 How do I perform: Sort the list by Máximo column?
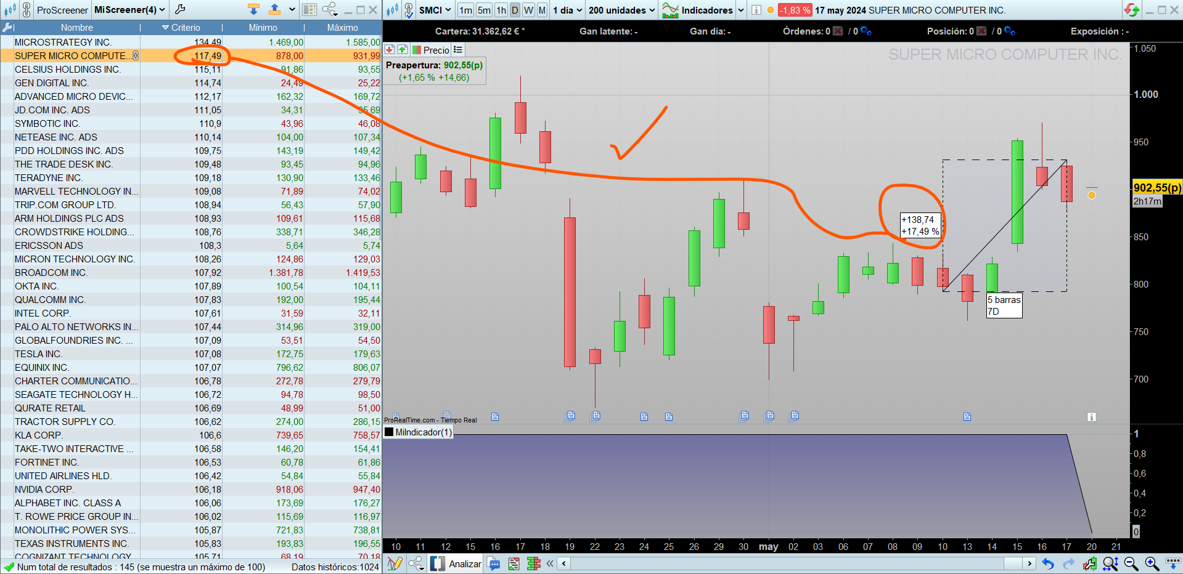click(343, 28)
